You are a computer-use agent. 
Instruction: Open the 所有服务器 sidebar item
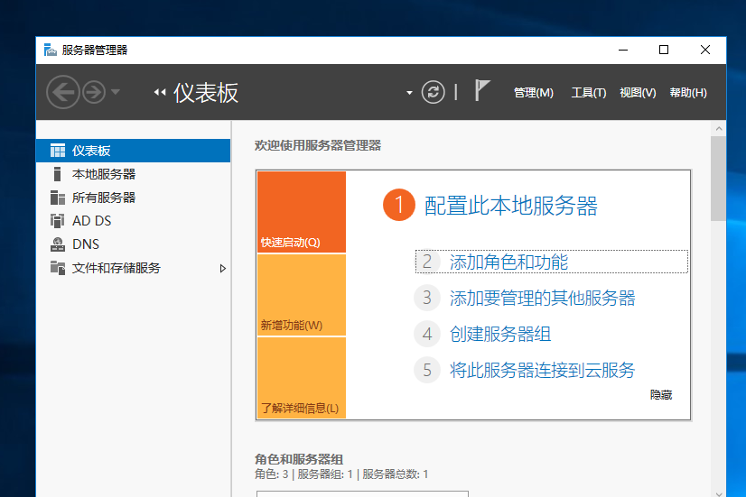pos(104,198)
